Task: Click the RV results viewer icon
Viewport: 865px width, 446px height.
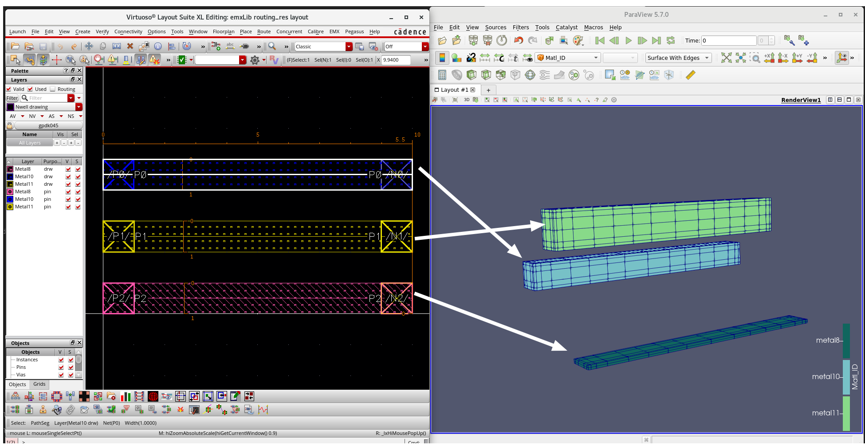Action: click(x=274, y=59)
